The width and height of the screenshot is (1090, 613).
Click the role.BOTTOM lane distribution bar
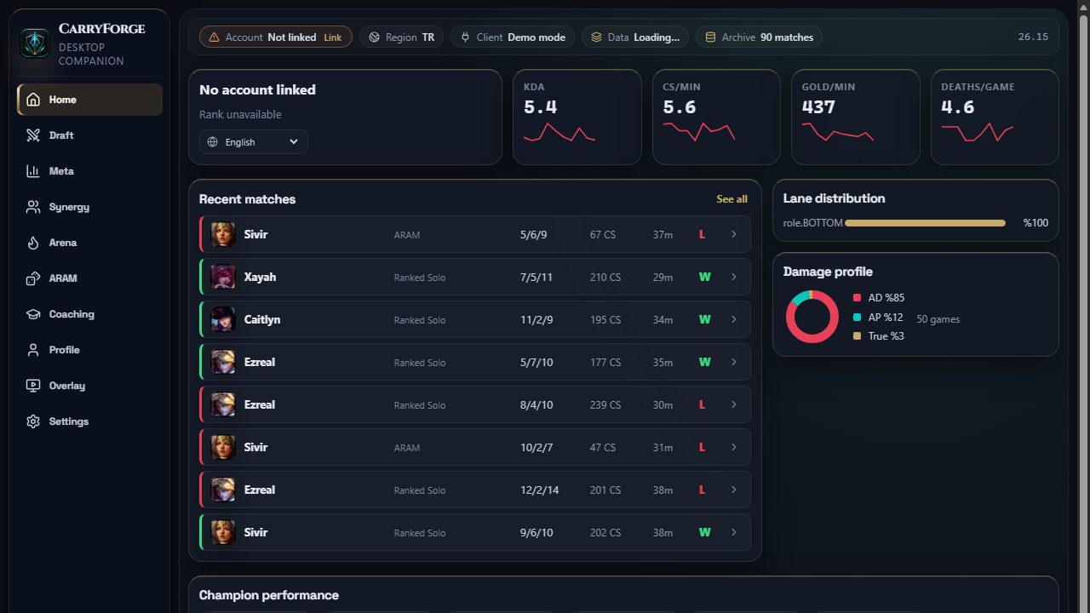tap(925, 223)
